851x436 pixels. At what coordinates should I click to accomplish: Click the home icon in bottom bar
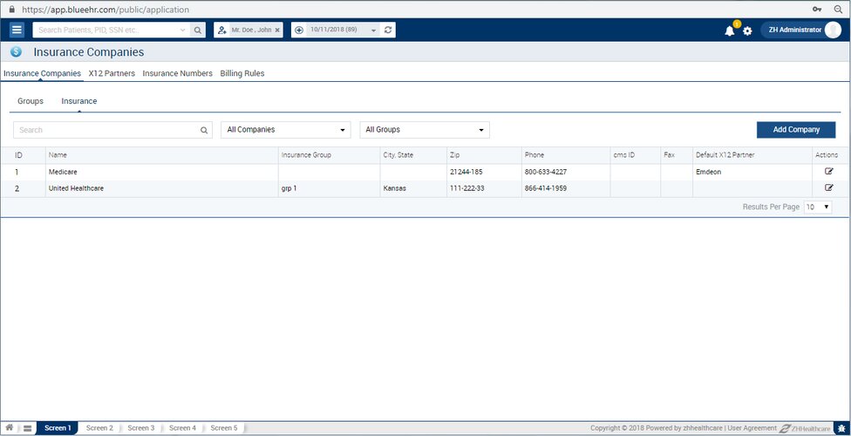[10, 428]
